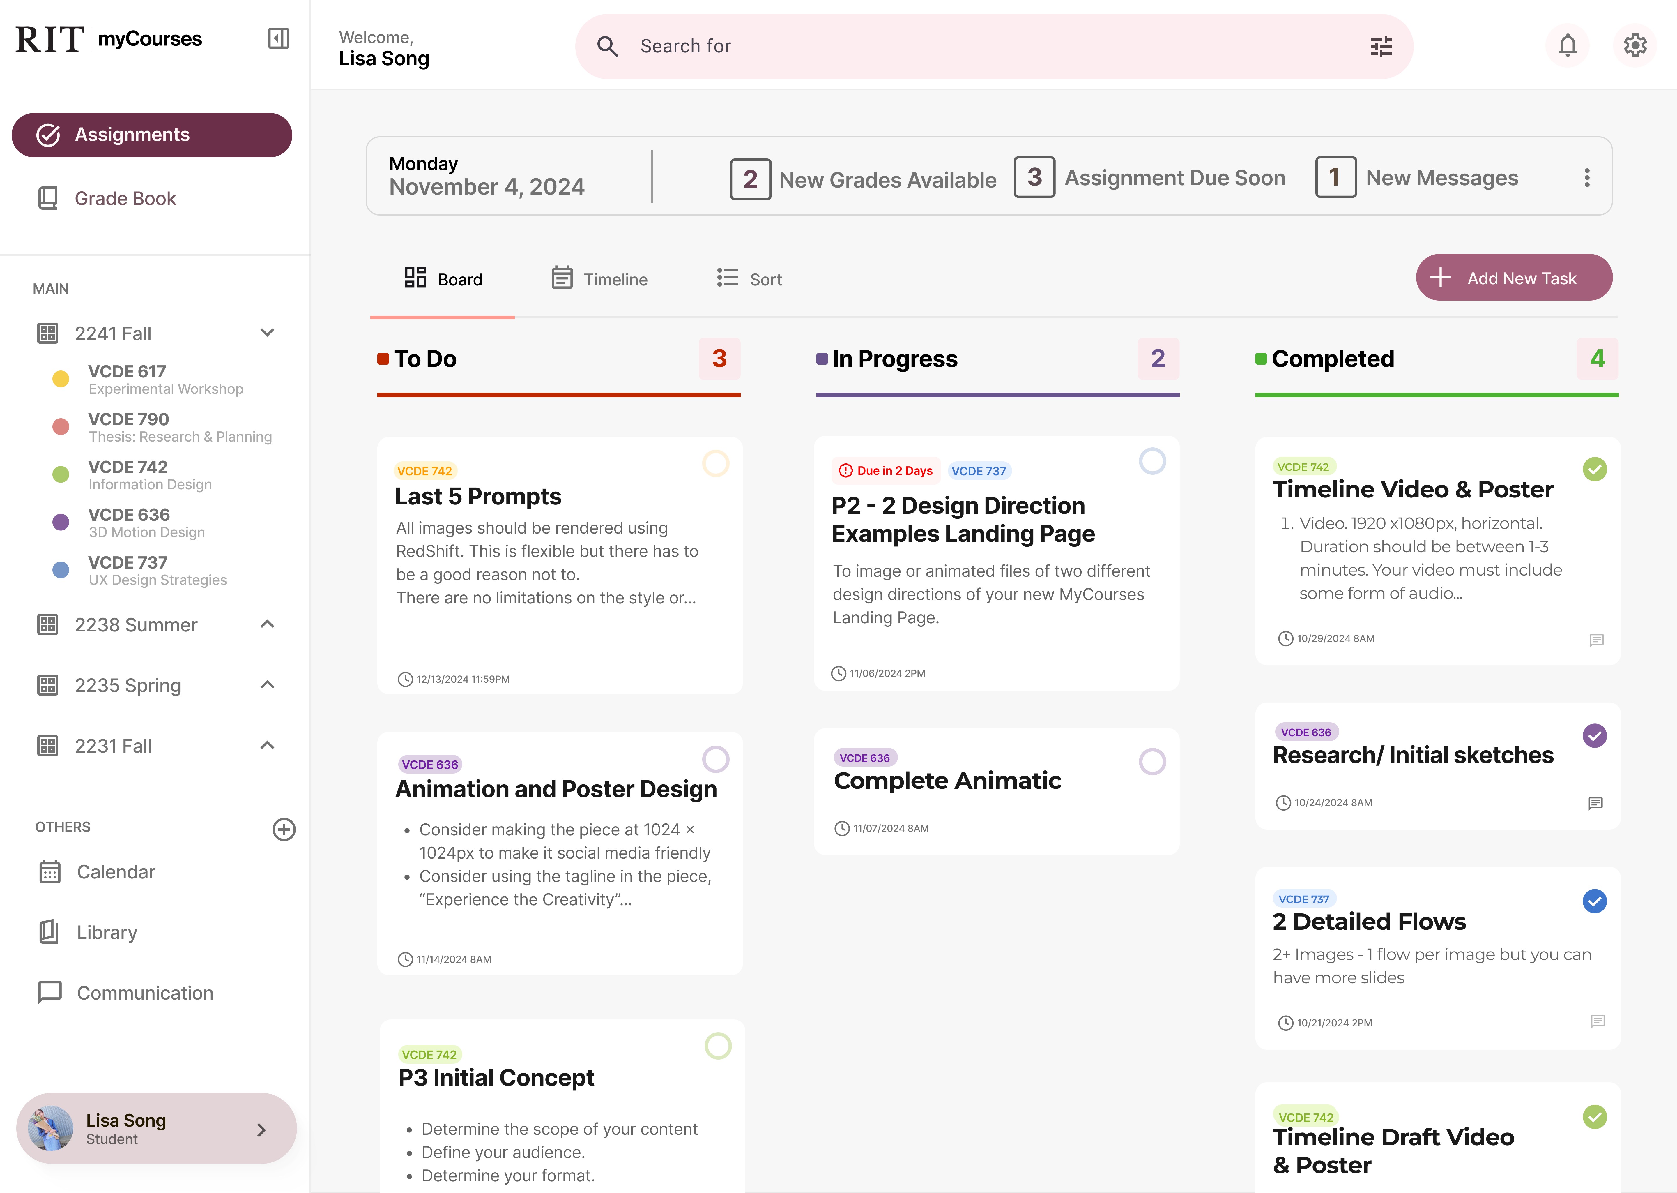Open Library link in sidebar
Image resolution: width=1677 pixels, height=1193 pixels.
(x=88, y=932)
